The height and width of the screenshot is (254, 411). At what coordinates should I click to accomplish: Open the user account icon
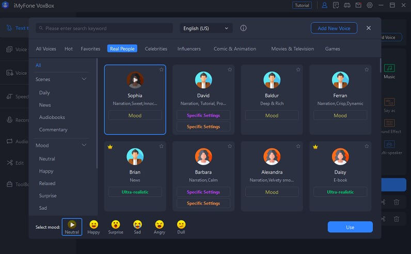[x=324, y=5]
